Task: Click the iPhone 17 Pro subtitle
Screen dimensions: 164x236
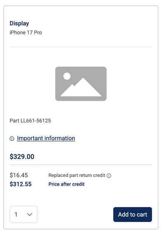Action: click(x=26, y=32)
